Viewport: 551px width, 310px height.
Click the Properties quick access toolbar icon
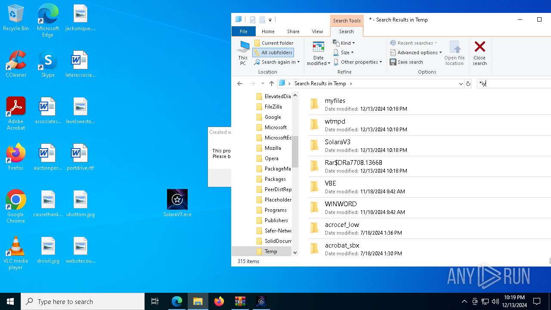pos(253,20)
